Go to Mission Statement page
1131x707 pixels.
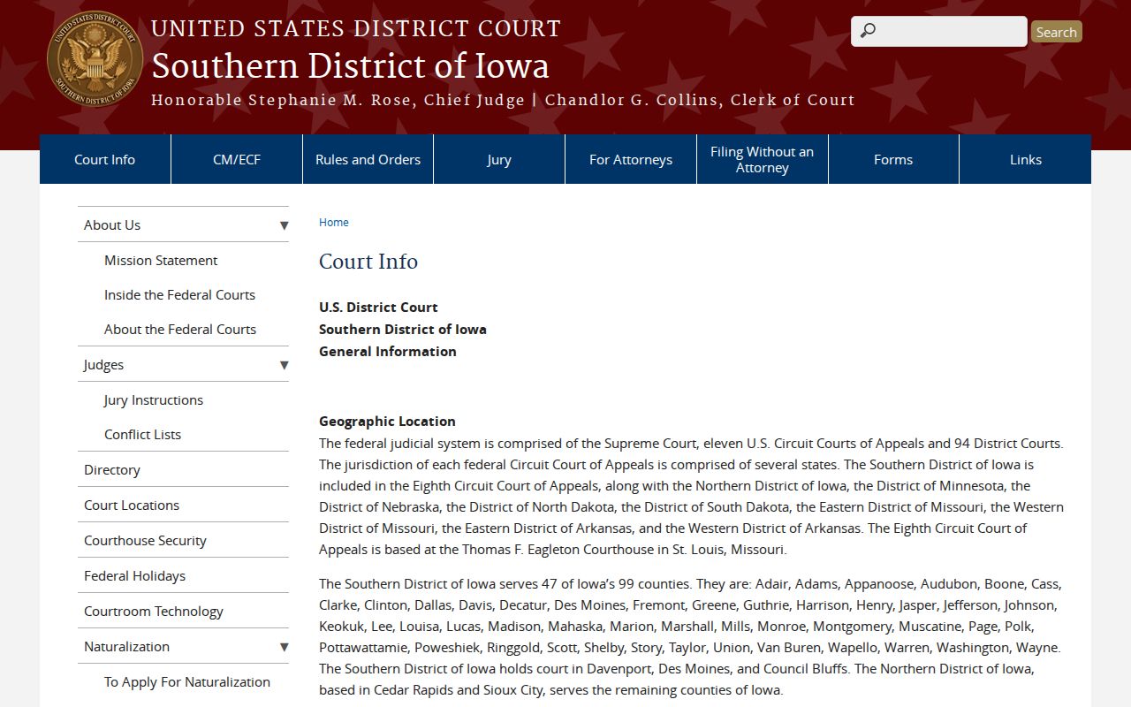(x=161, y=260)
